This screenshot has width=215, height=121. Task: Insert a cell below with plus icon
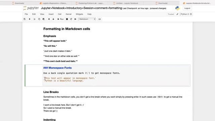tap(30, 19)
